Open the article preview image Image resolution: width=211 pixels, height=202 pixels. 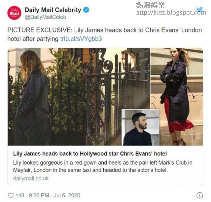coord(105,96)
